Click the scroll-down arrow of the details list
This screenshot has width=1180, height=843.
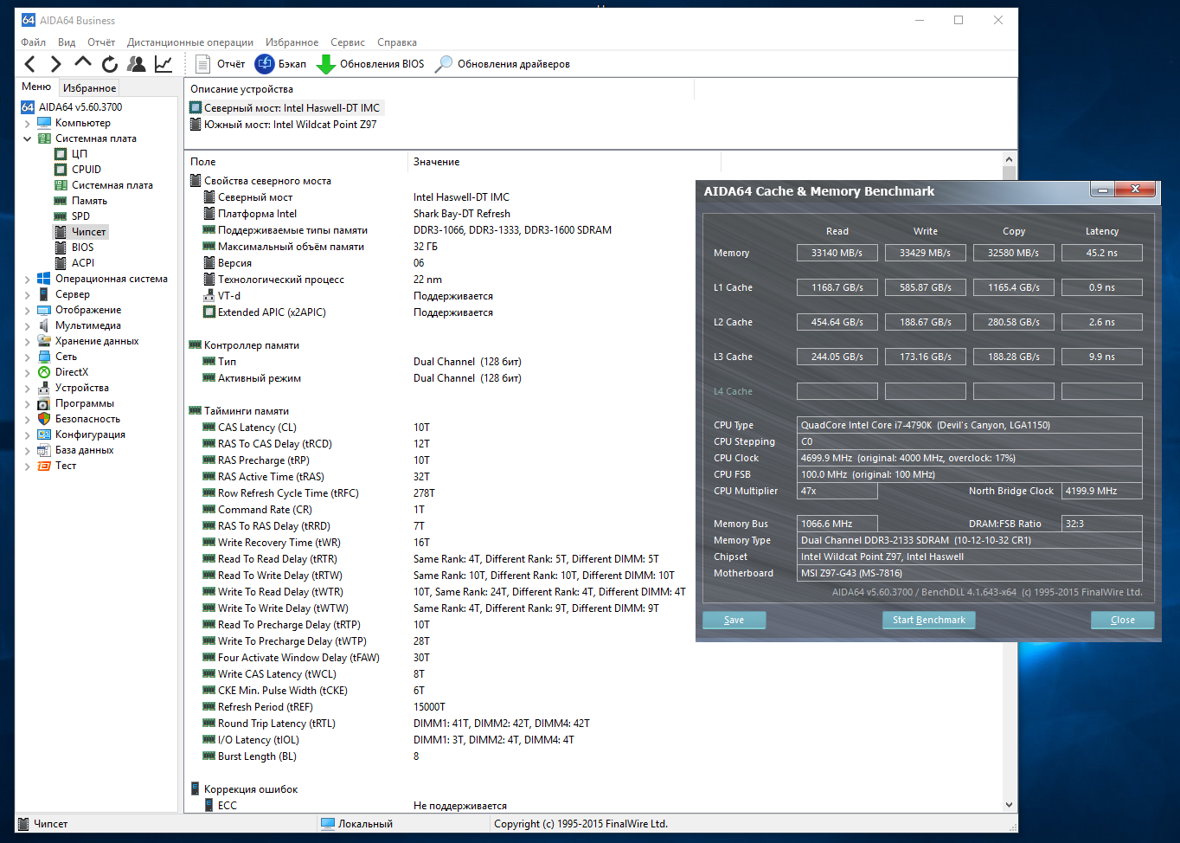pos(1009,805)
